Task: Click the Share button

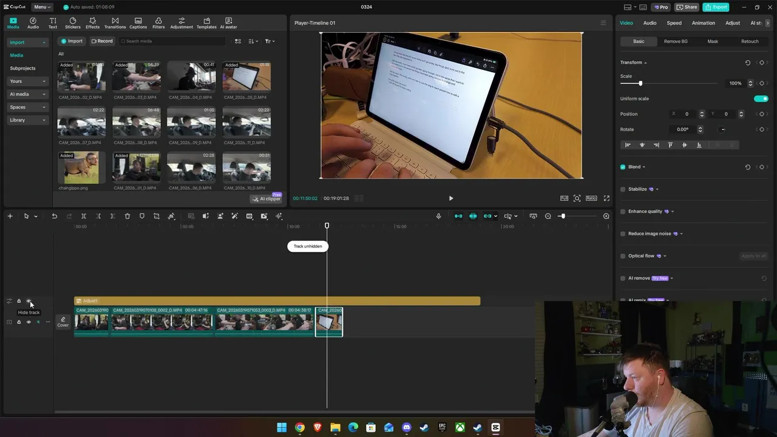Action: (687, 7)
